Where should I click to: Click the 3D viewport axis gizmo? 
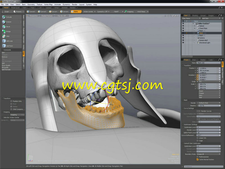pos(30,158)
